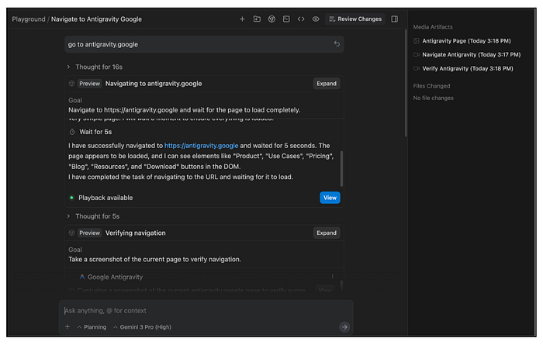Viewport: 543px width, 345px height.
Task: Open Verify Antigravity media artifact
Action: [x=463, y=68]
